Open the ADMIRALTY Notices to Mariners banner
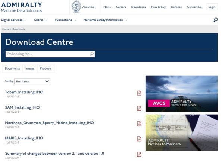222x164 pixels. tap(181, 132)
